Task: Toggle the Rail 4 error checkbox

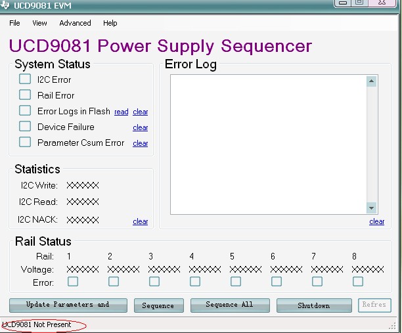Action: (x=195, y=282)
